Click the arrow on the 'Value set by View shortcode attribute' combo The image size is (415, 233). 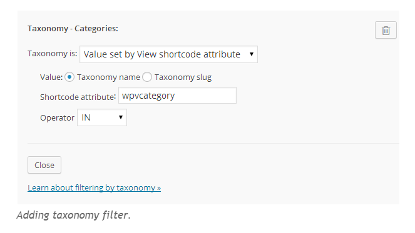pos(252,54)
